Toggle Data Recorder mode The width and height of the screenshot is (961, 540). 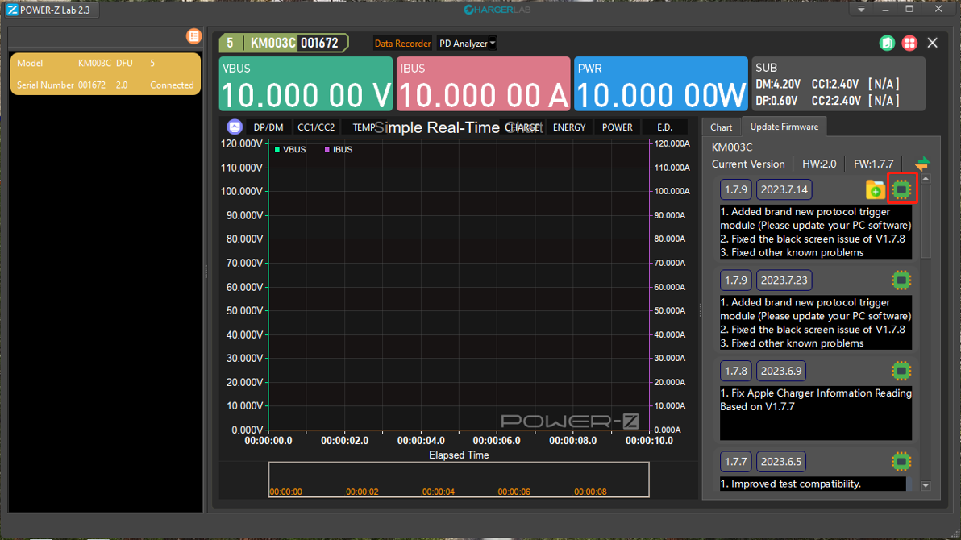tap(402, 43)
